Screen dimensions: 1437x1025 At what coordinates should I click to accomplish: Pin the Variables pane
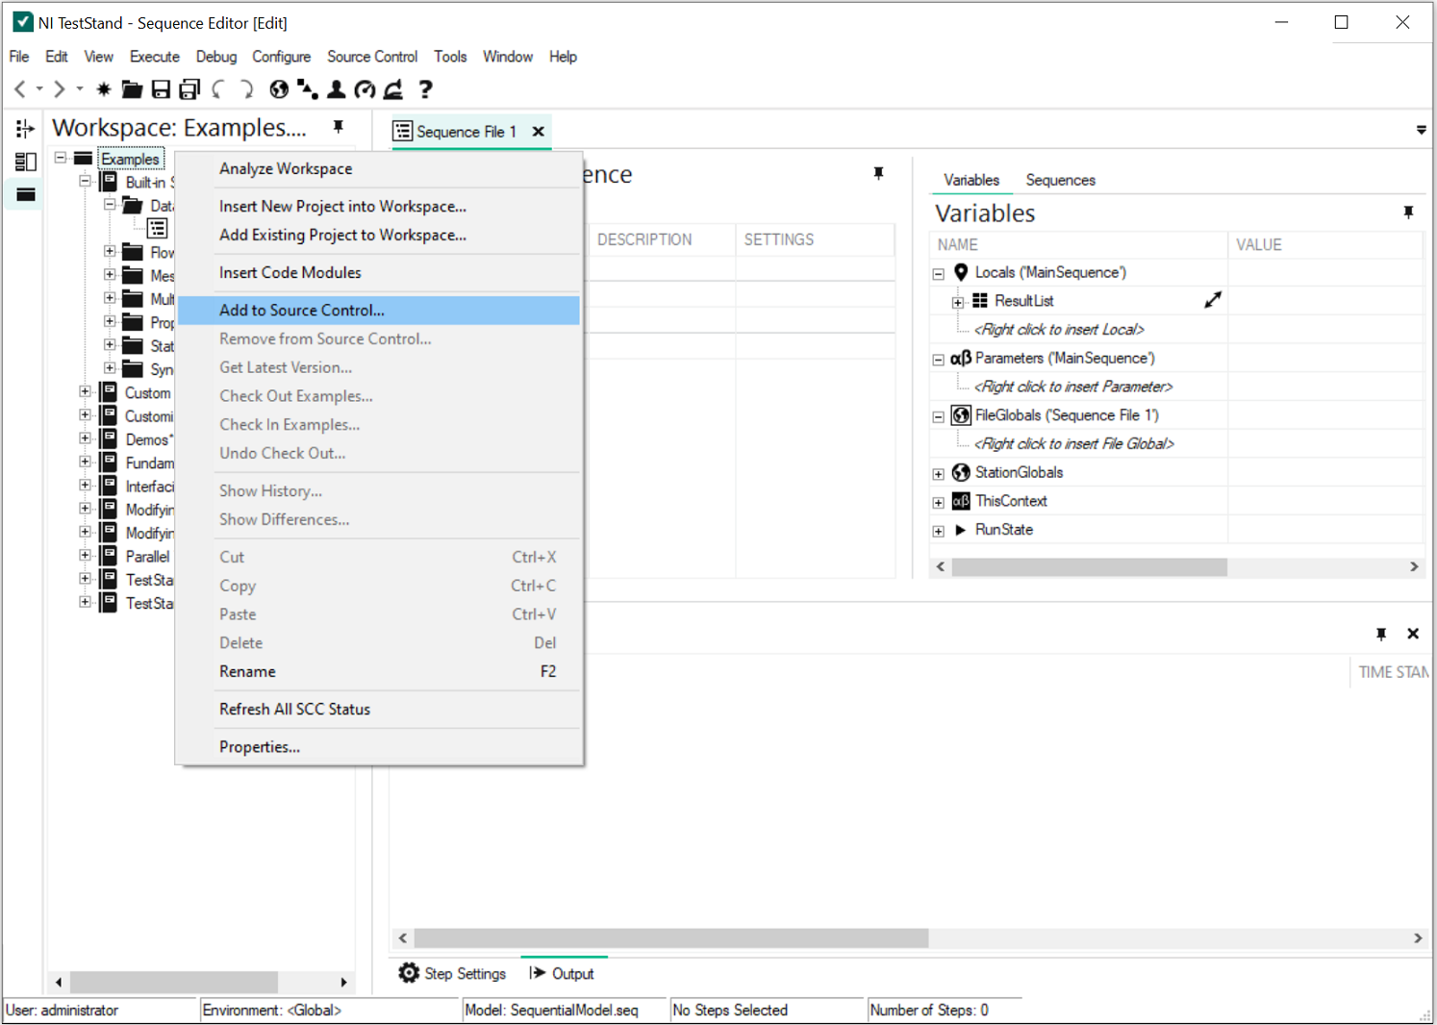point(1408,212)
